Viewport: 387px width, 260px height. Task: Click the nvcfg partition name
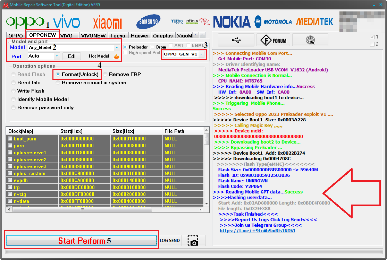coord(20,194)
